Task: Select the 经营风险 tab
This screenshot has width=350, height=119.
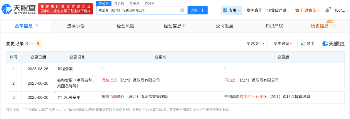Action: tap(125, 26)
